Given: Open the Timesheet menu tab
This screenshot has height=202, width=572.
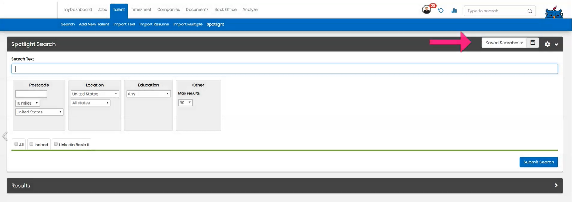Looking at the screenshot, I should pos(141,9).
